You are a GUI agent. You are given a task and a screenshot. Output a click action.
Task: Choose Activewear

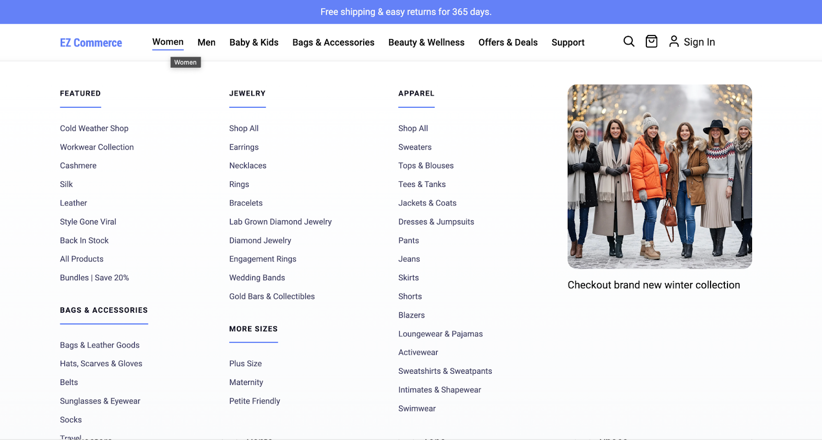(418, 352)
